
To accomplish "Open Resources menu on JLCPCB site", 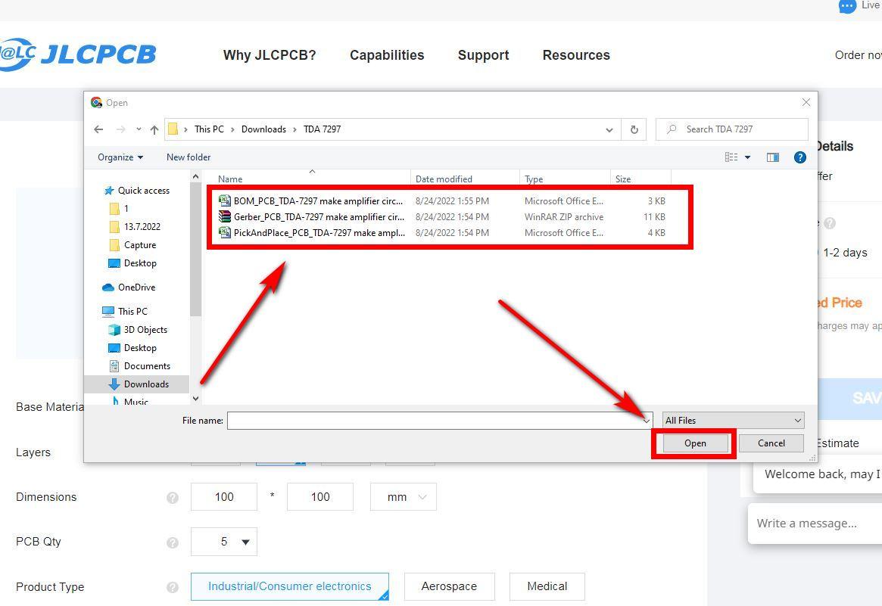I will (576, 55).
